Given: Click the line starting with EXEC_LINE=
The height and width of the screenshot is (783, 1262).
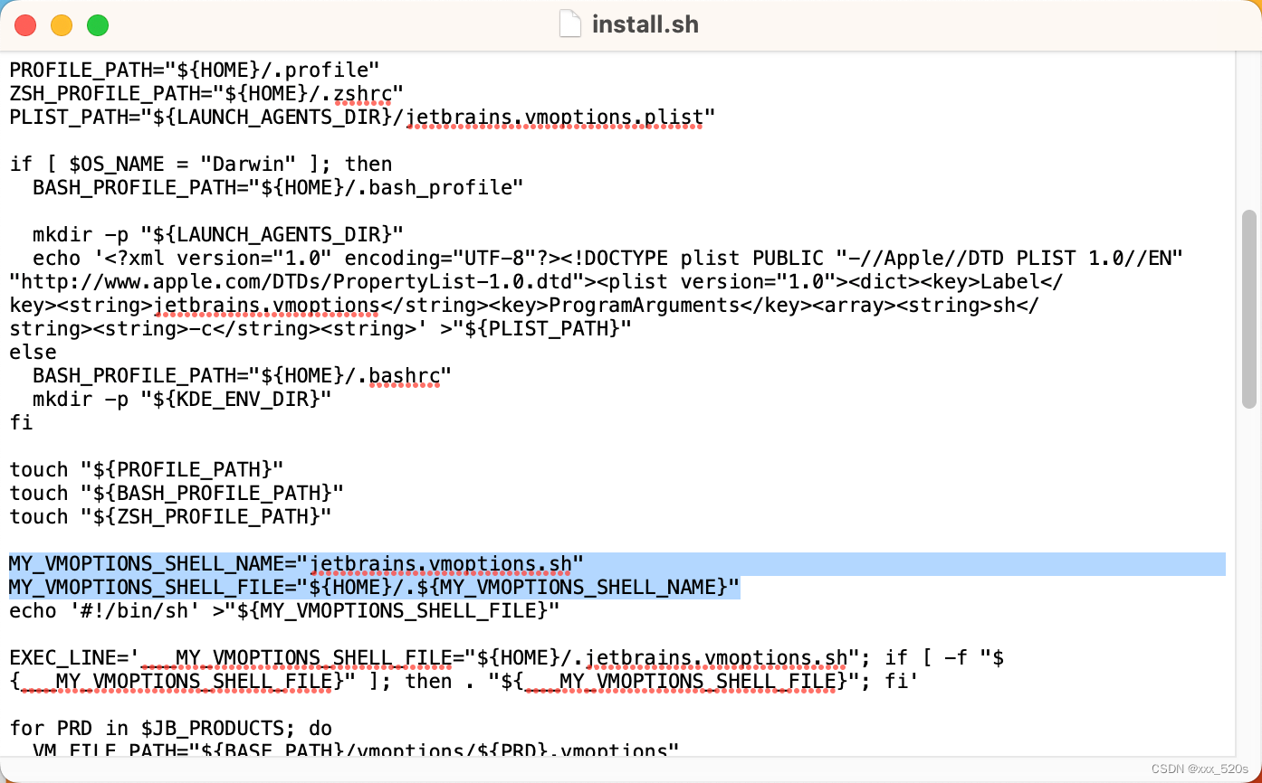Looking at the screenshot, I should 507,658.
